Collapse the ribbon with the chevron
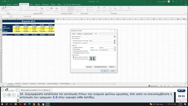The height and width of the screenshot is (106, 188). [x=186, y=14]
